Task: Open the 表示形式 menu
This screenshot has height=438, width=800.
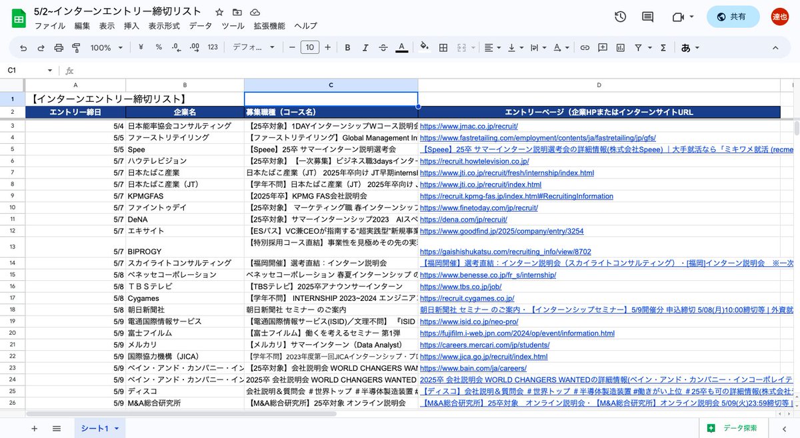Action: click(x=164, y=26)
